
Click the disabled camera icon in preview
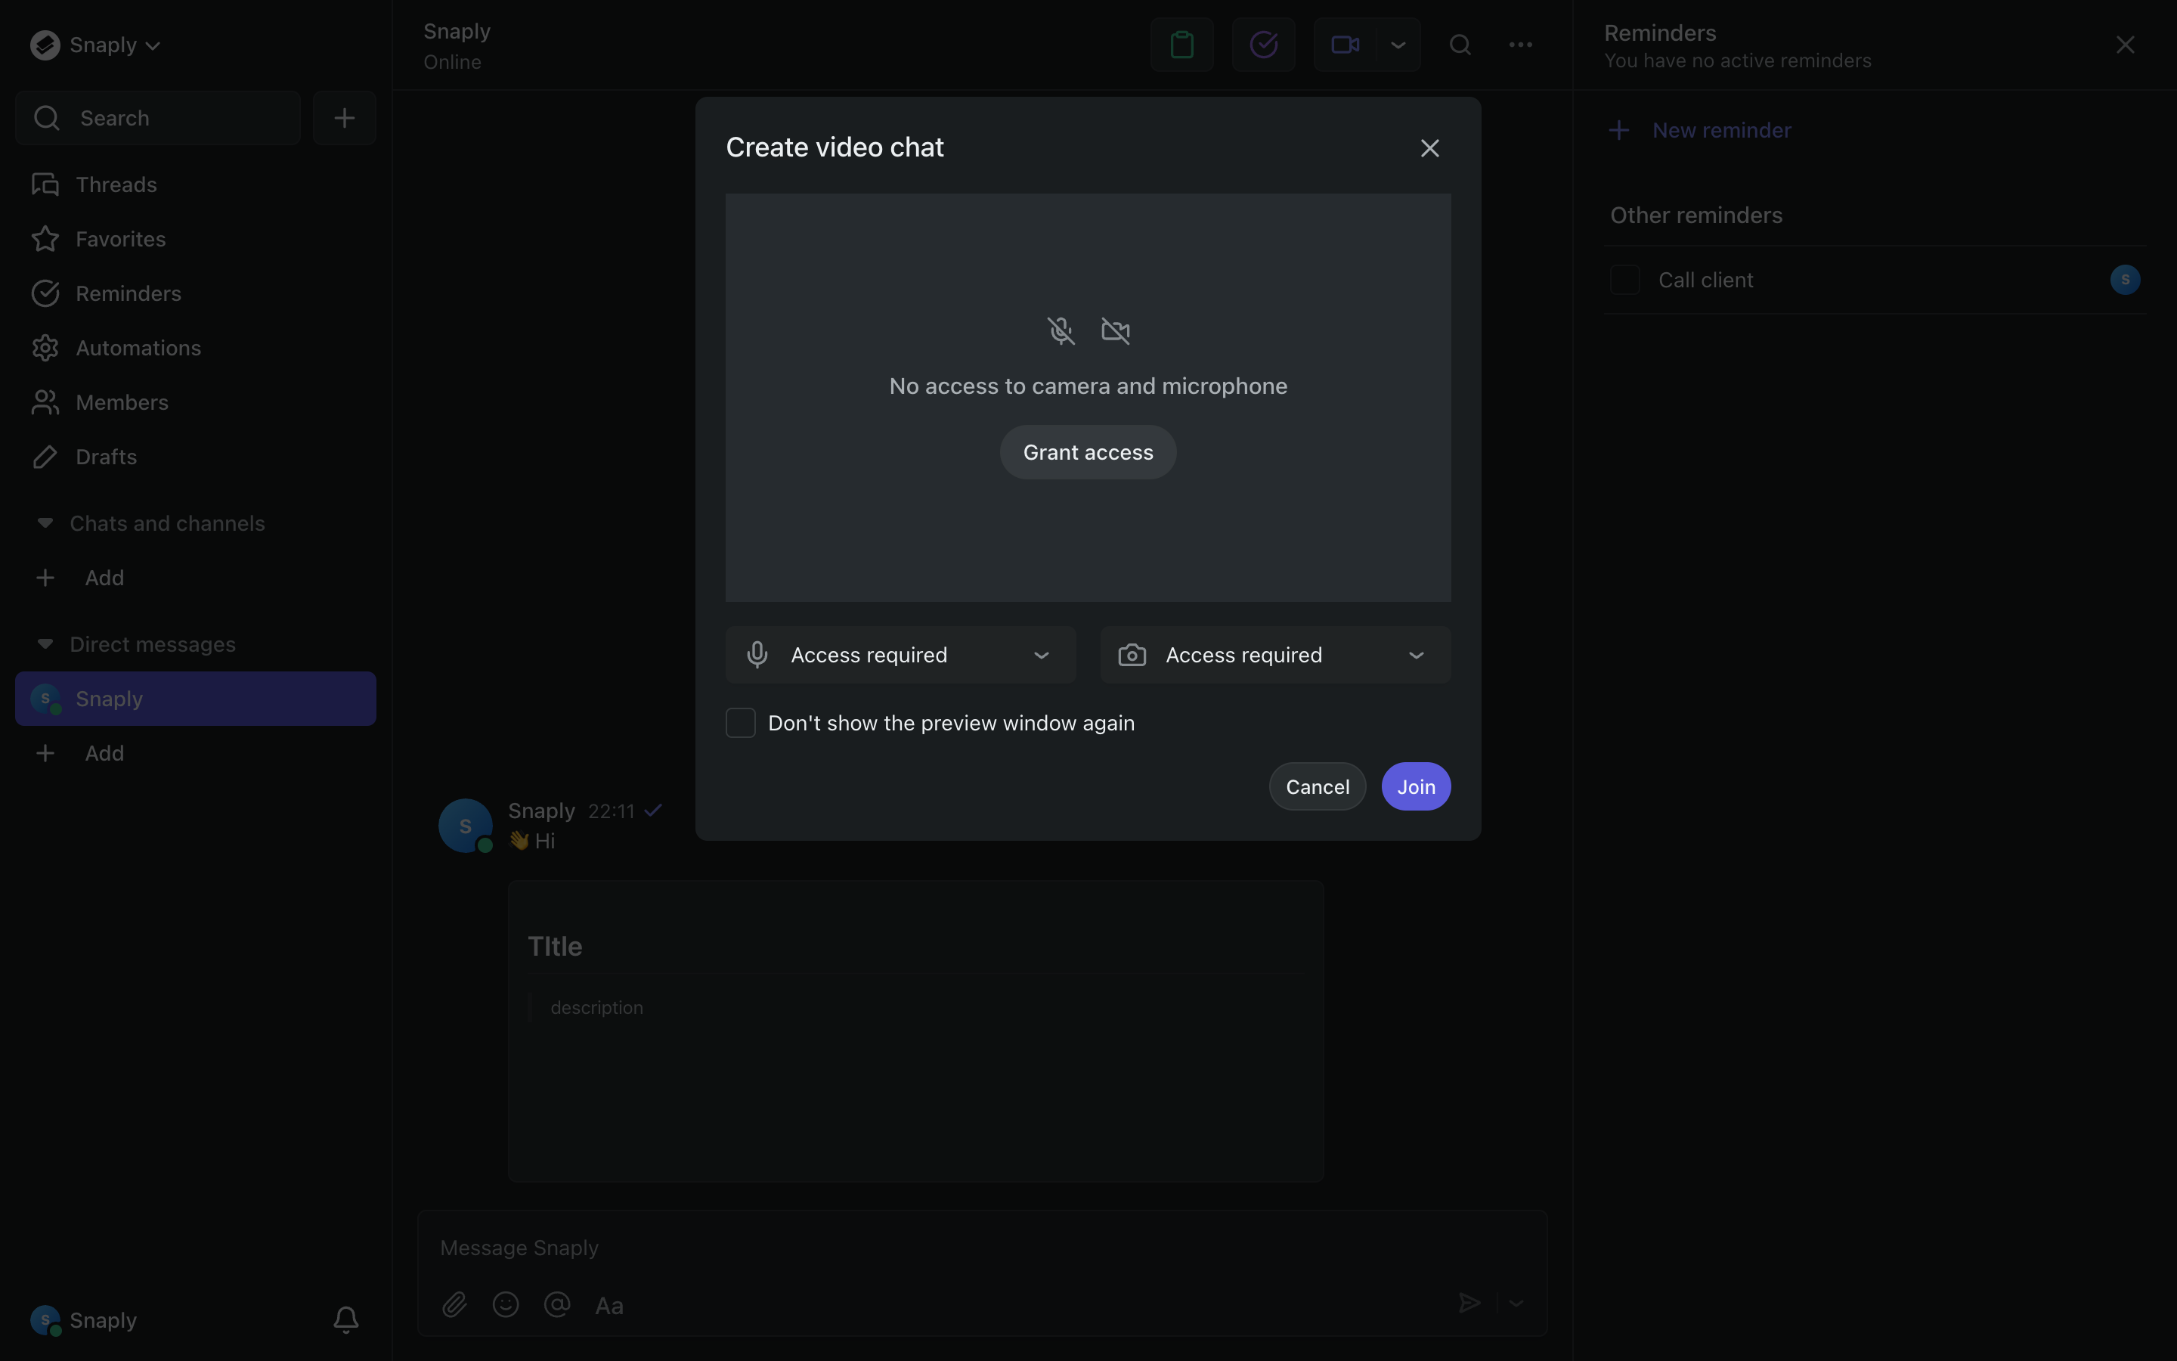(1116, 331)
